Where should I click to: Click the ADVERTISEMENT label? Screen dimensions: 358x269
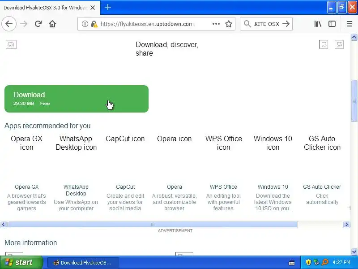[x=175, y=230]
